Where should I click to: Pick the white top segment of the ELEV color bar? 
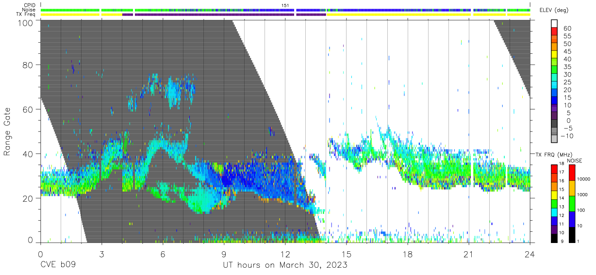click(x=554, y=23)
